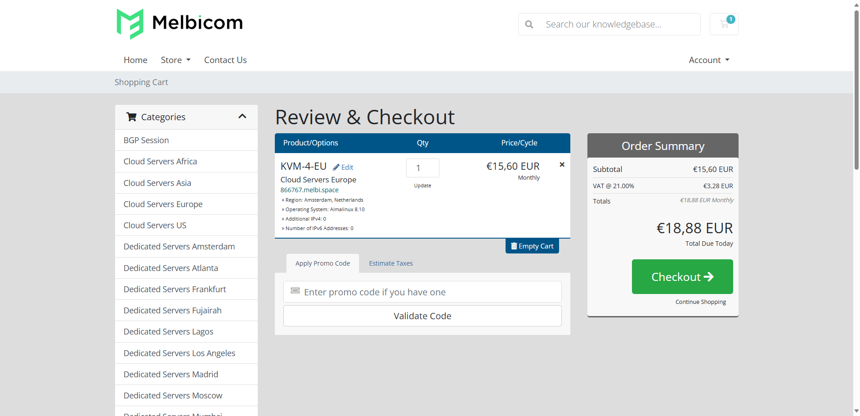Open Dedicated Servers Amsterdam category

tap(186, 247)
